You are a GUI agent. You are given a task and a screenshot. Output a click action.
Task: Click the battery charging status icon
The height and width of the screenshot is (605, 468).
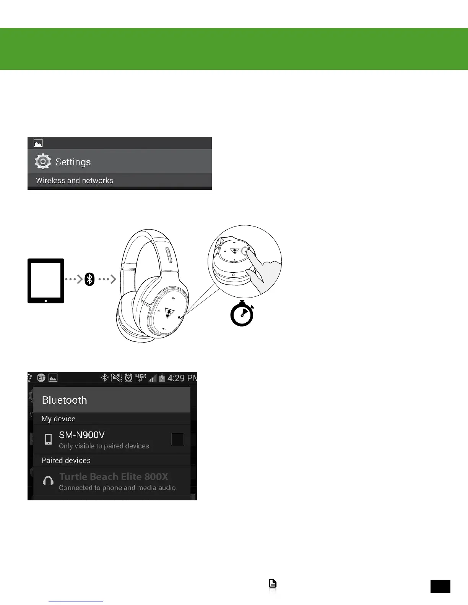162,378
